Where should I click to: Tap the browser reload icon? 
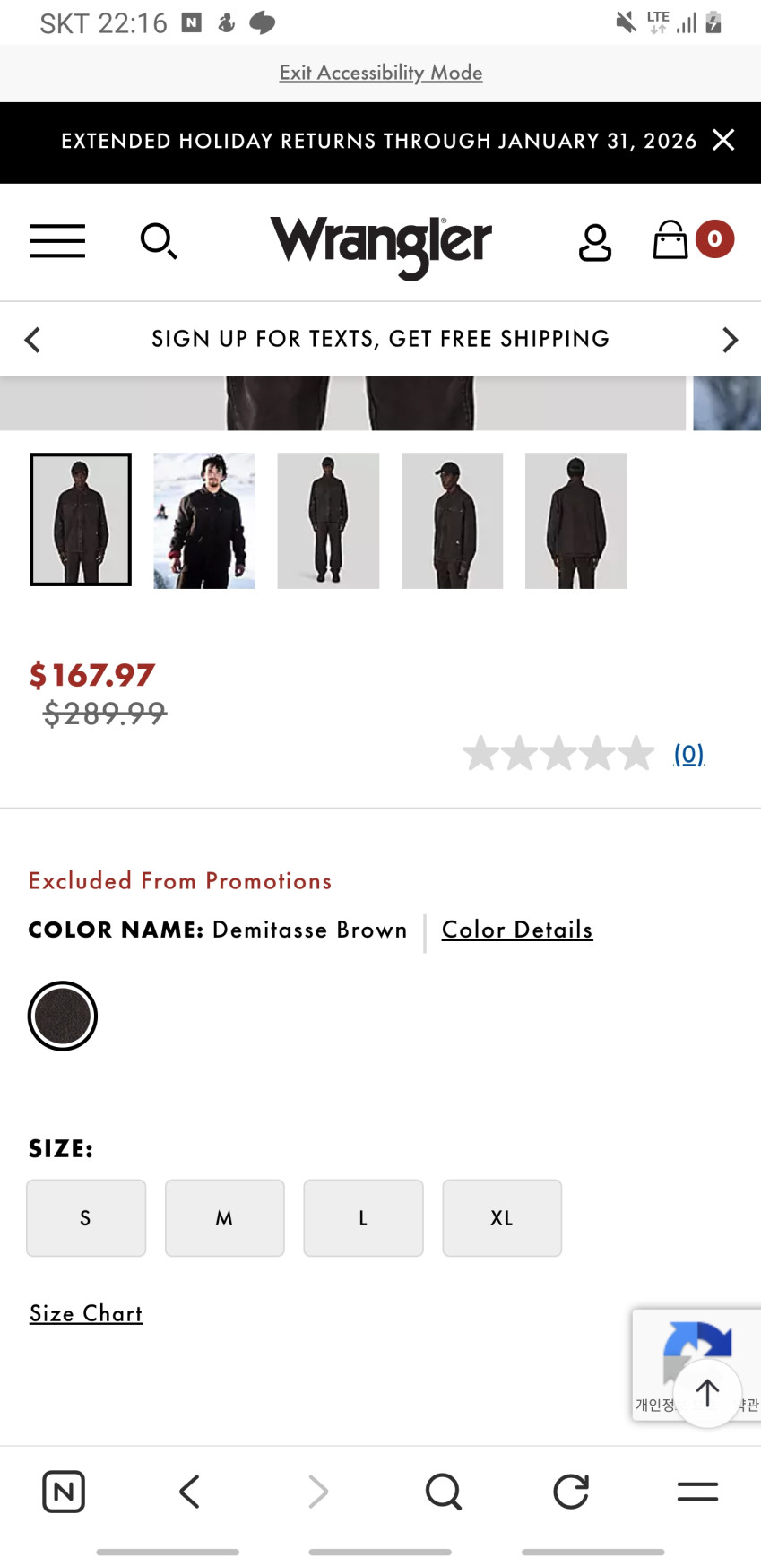pos(571,1492)
